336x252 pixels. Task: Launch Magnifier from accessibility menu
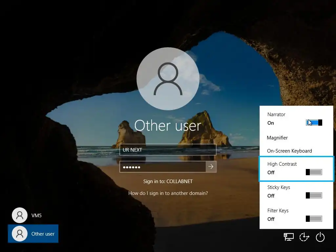point(277,138)
